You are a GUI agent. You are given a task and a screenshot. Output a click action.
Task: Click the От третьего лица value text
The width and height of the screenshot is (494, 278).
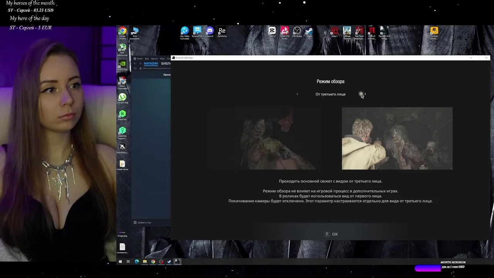(x=330, y=94)
